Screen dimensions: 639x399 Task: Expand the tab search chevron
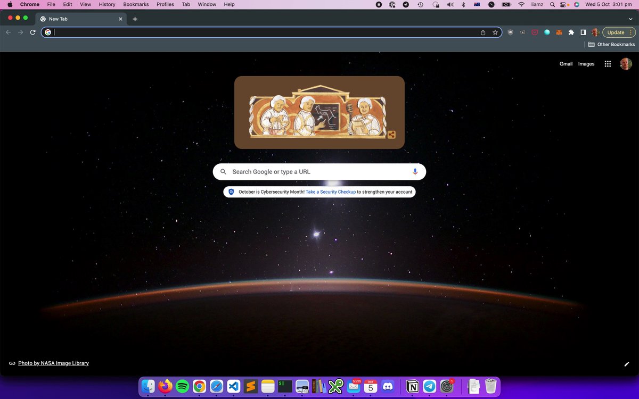(630, 19)
